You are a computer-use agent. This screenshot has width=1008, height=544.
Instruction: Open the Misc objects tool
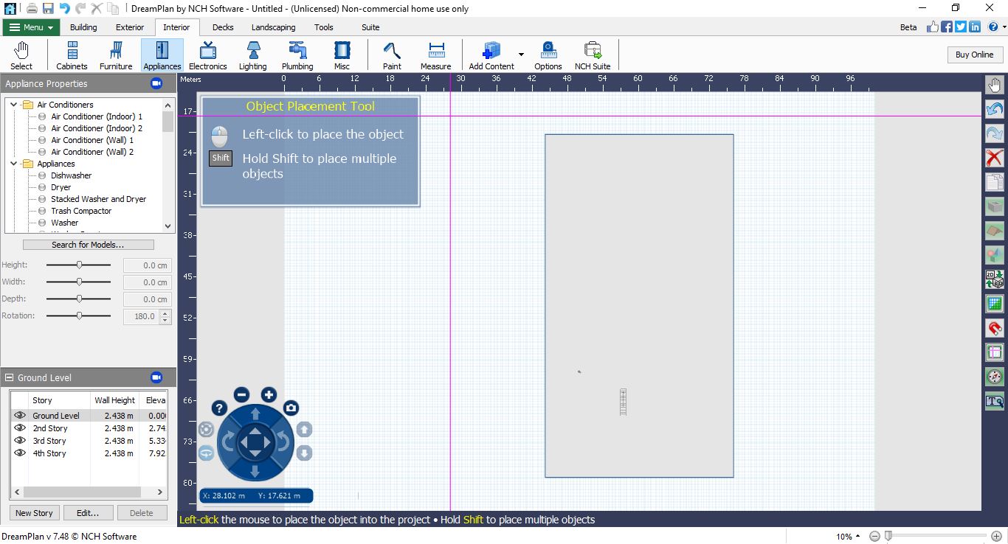coord(342,55)
